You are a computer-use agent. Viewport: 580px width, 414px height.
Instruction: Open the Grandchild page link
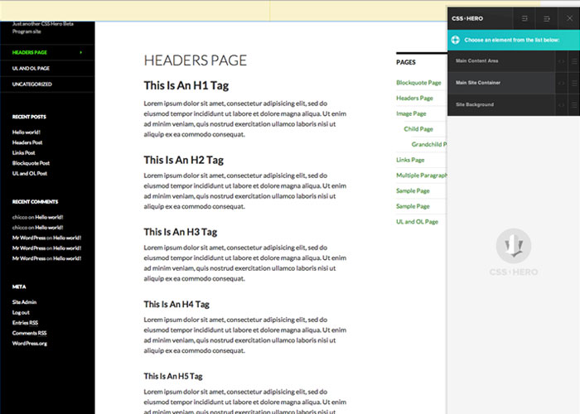click(x=429, y=145)
